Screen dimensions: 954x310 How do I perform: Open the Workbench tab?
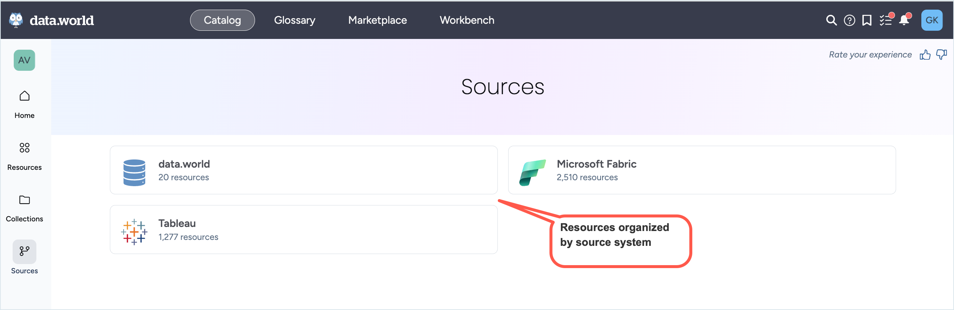pos(467,20)
